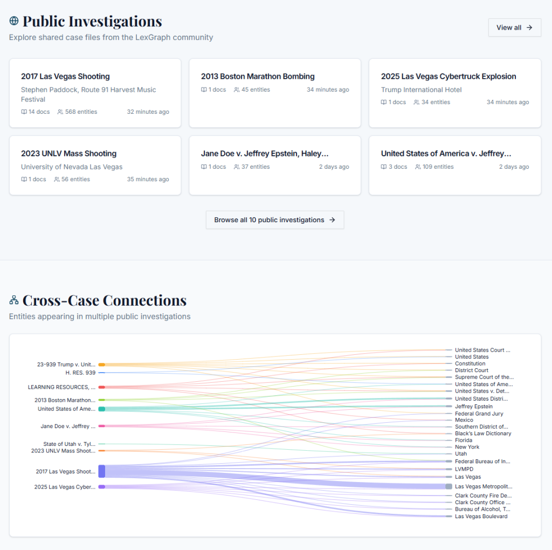Click the entities icon in Boston Marathon Bombing card
The height and width of the screenshot is (550, 552).
point(237,90)
